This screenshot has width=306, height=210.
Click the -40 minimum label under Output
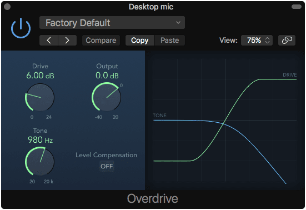pyautogui.click(x=98, y=117)
